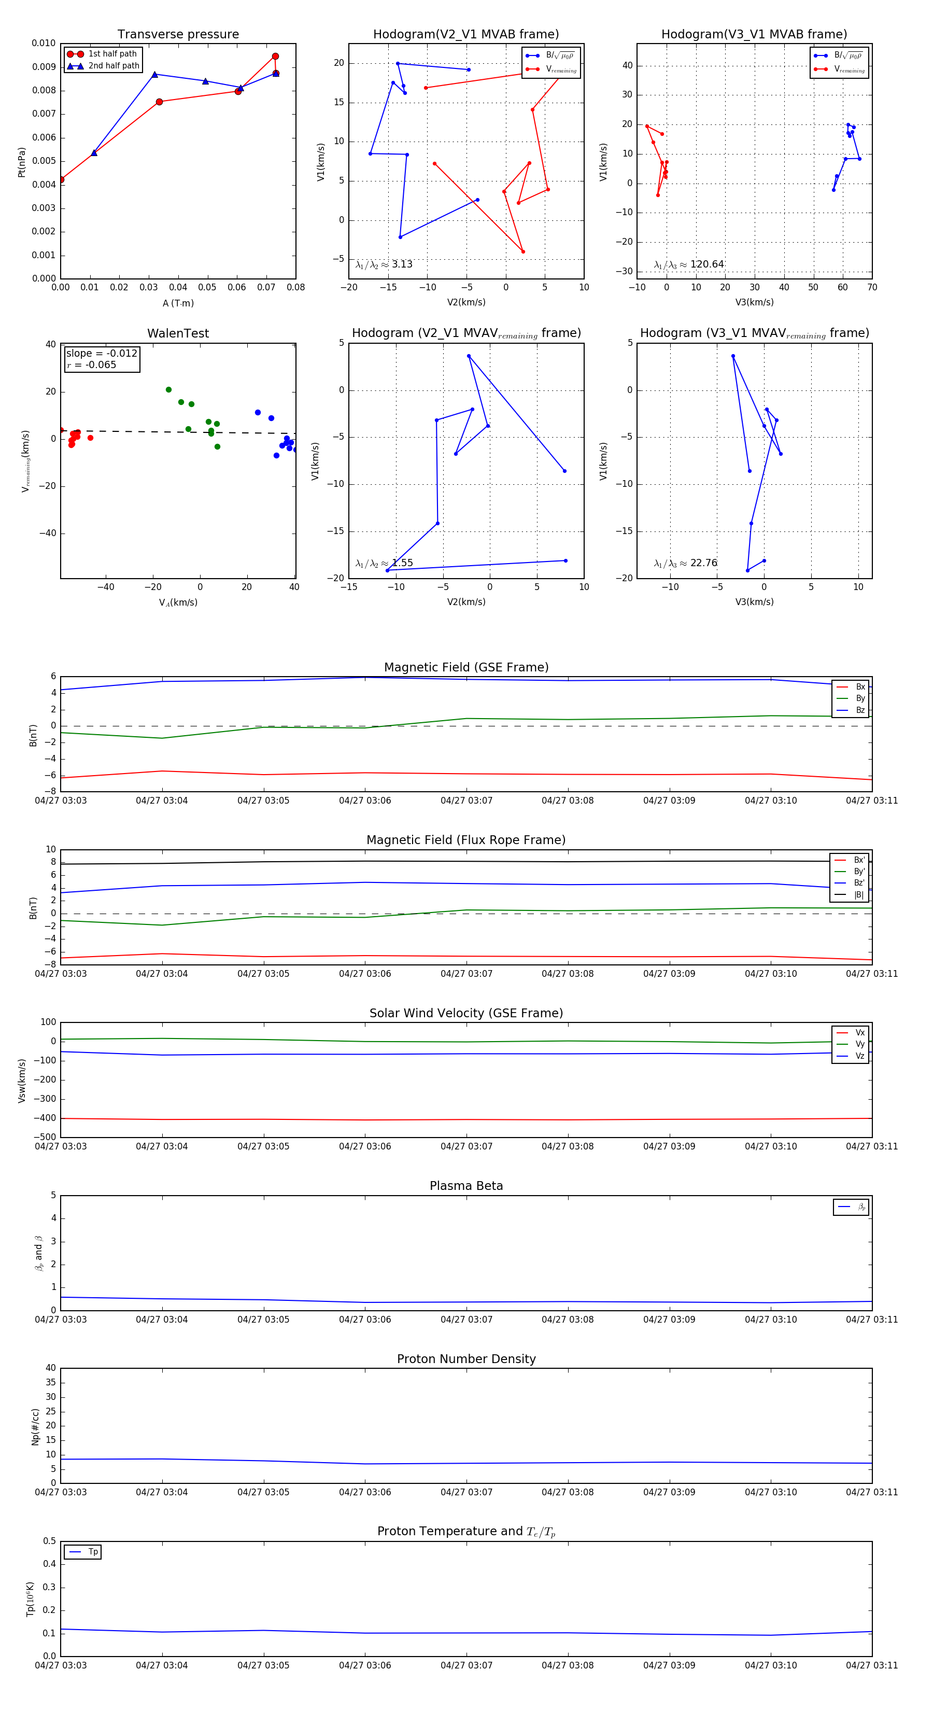Select B/√μ0ρ legend entry in V2_V1 MVAB hodogram

(x=551, y=56)
